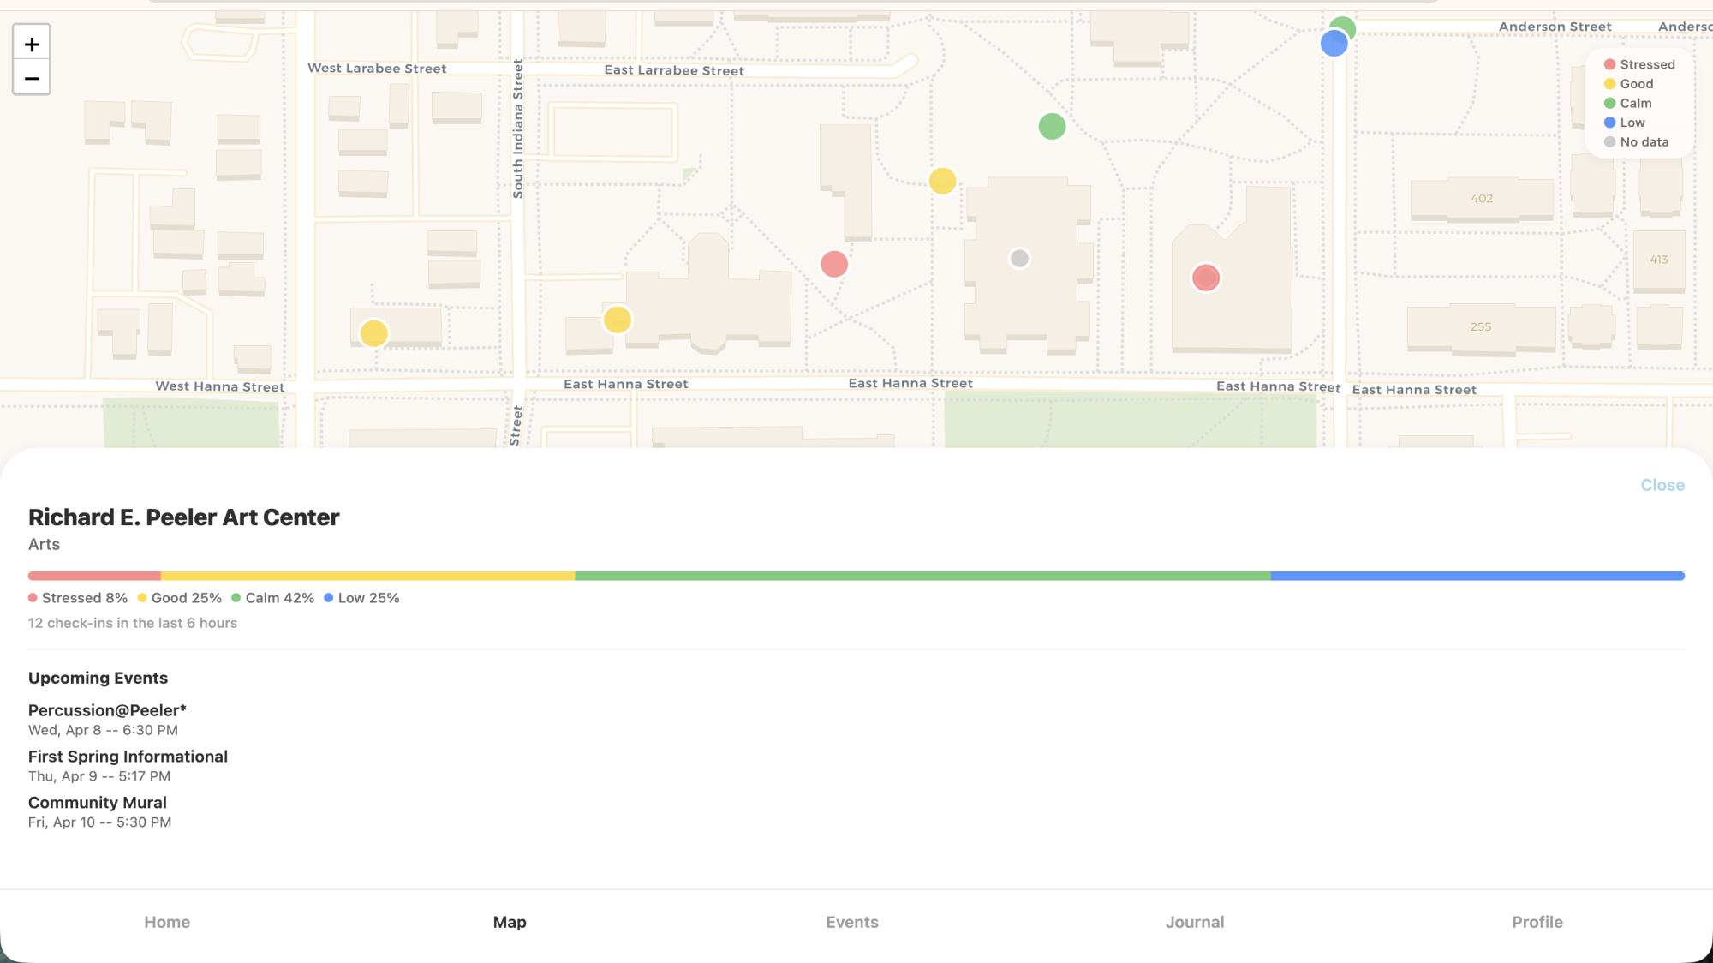Click building 413 on the map
The image size is (1713, 963).
[x=1659, y=260]
